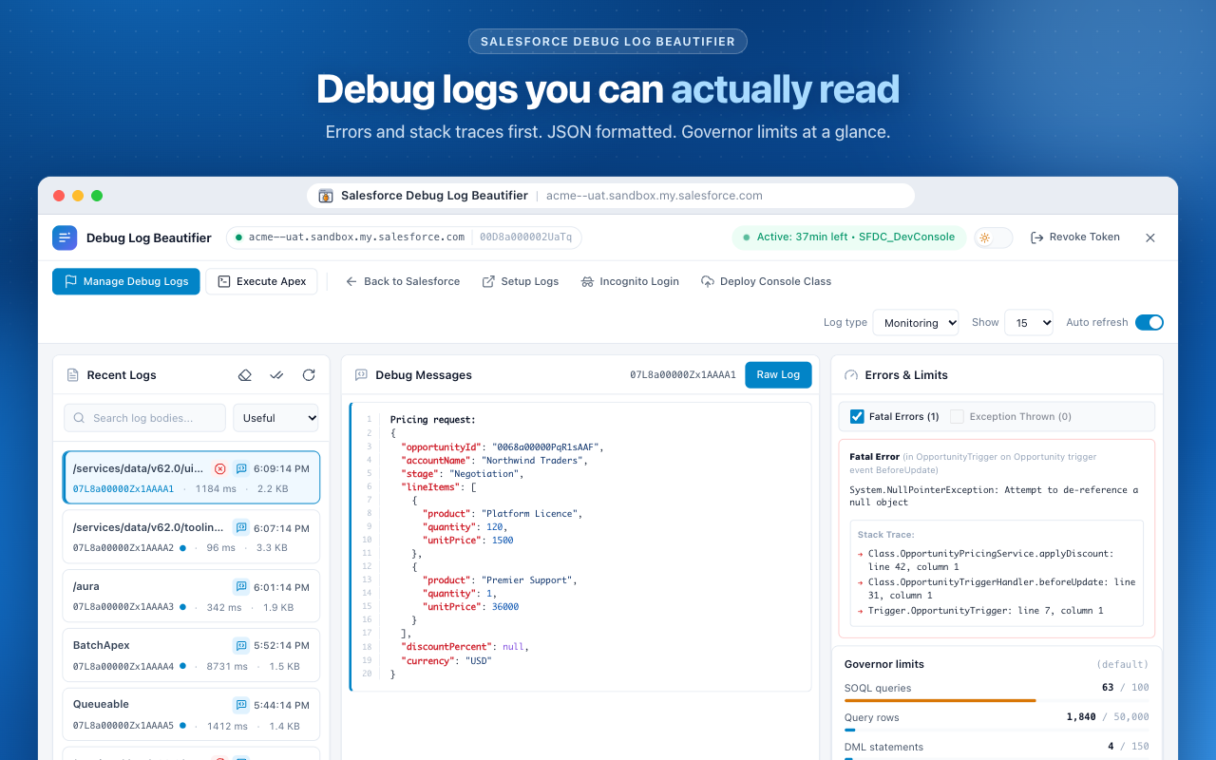
Task: Click the Debug Log Beautifier app logo
Action: point(65,237)
